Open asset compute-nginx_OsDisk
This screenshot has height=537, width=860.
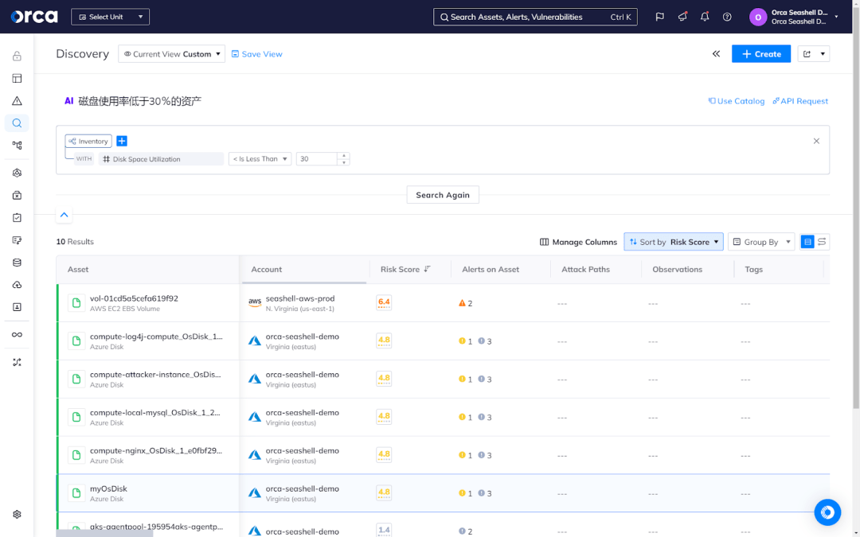tap(156, 451)
